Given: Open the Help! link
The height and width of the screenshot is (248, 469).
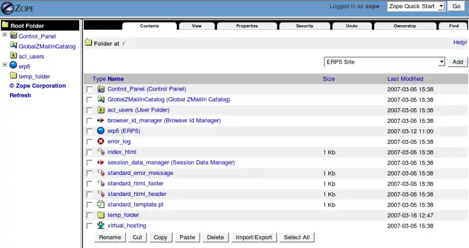Looking at the screenshot, I should click(460, 43).
